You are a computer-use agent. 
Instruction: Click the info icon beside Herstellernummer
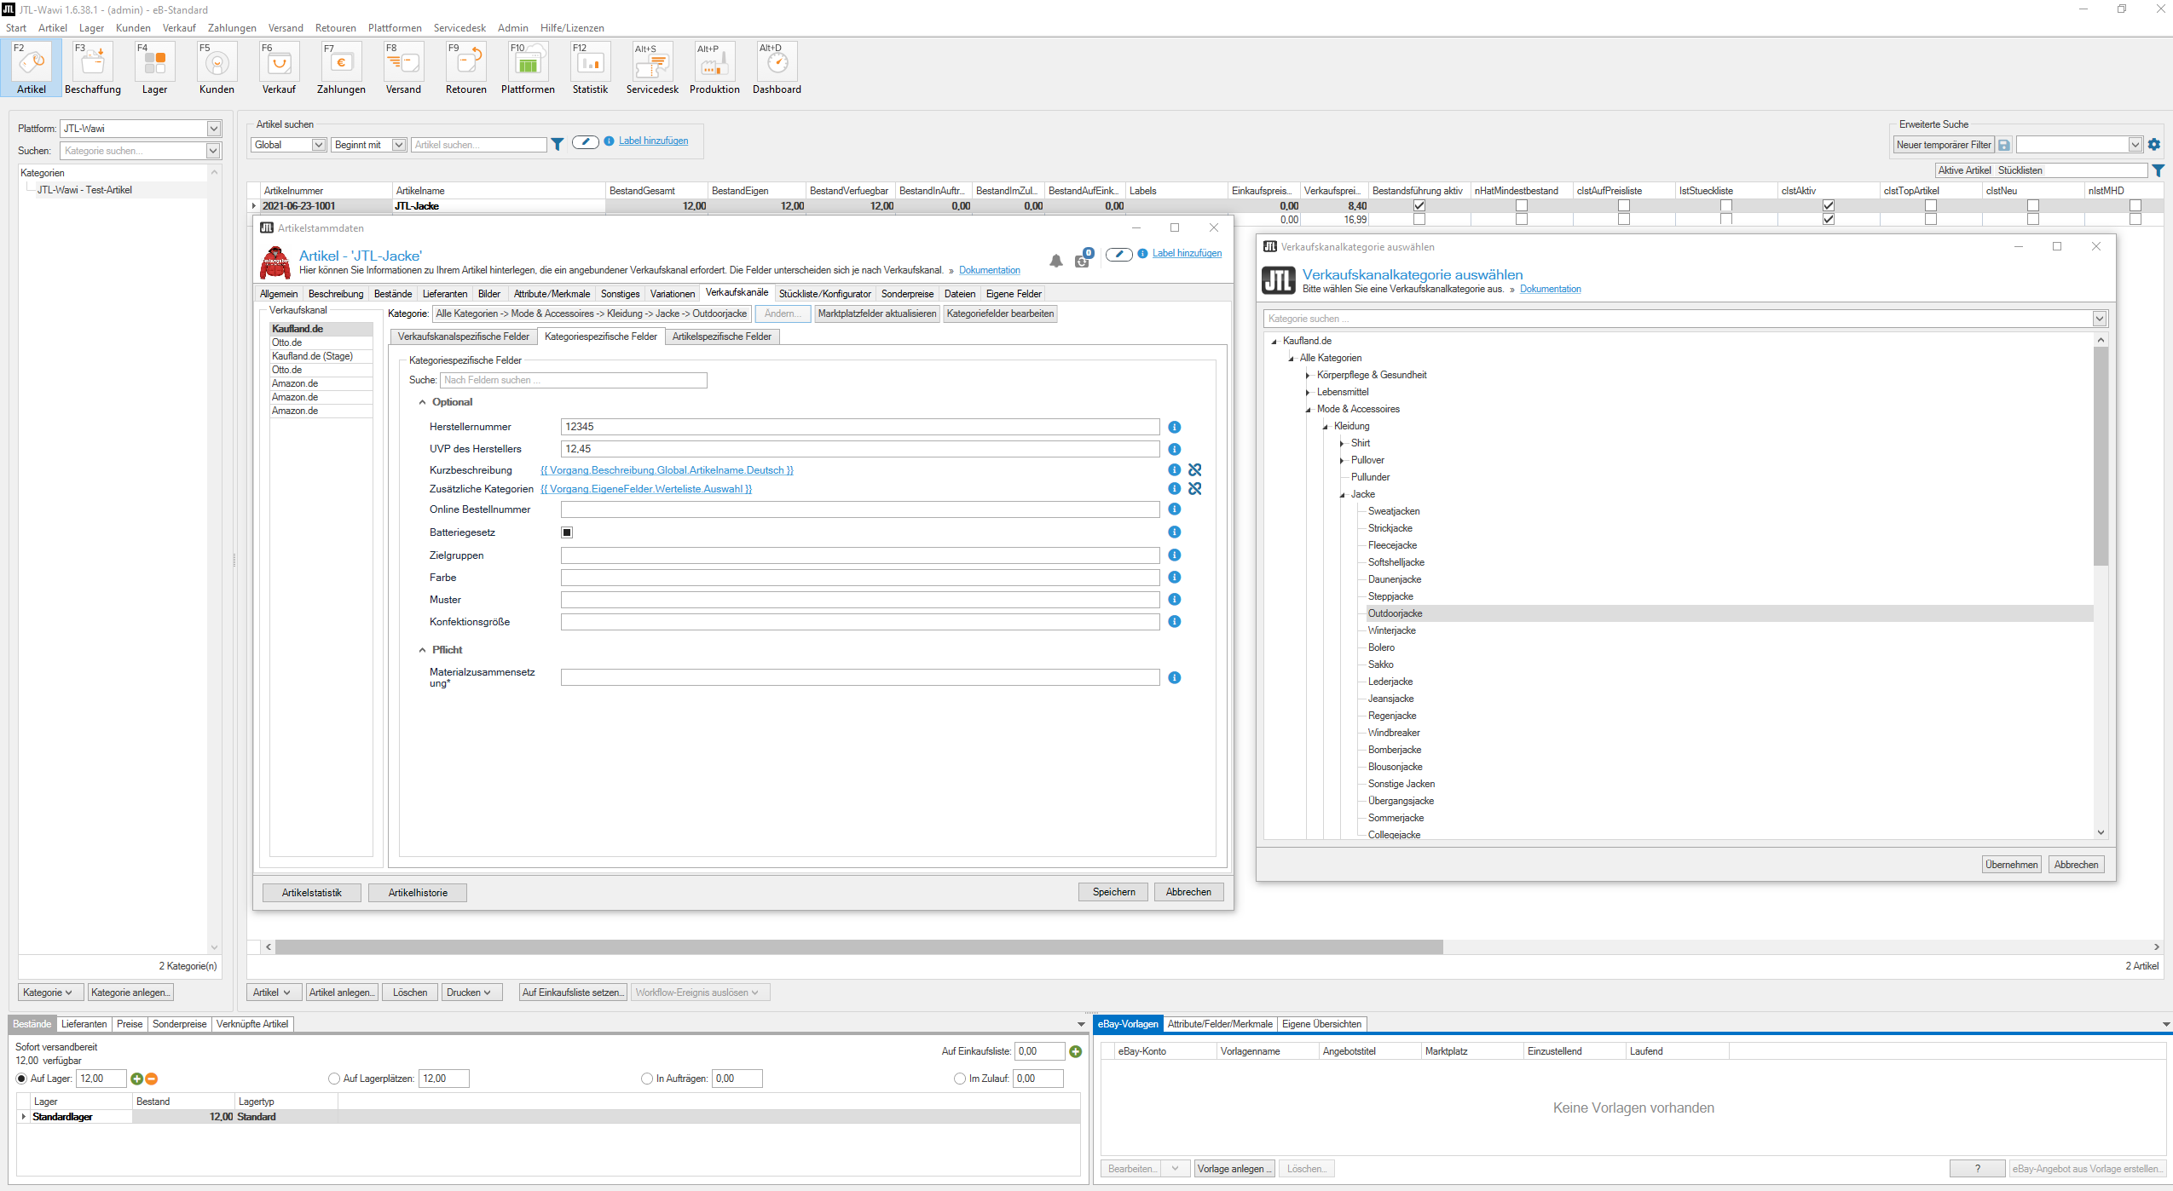click(x=1174, y=427)
